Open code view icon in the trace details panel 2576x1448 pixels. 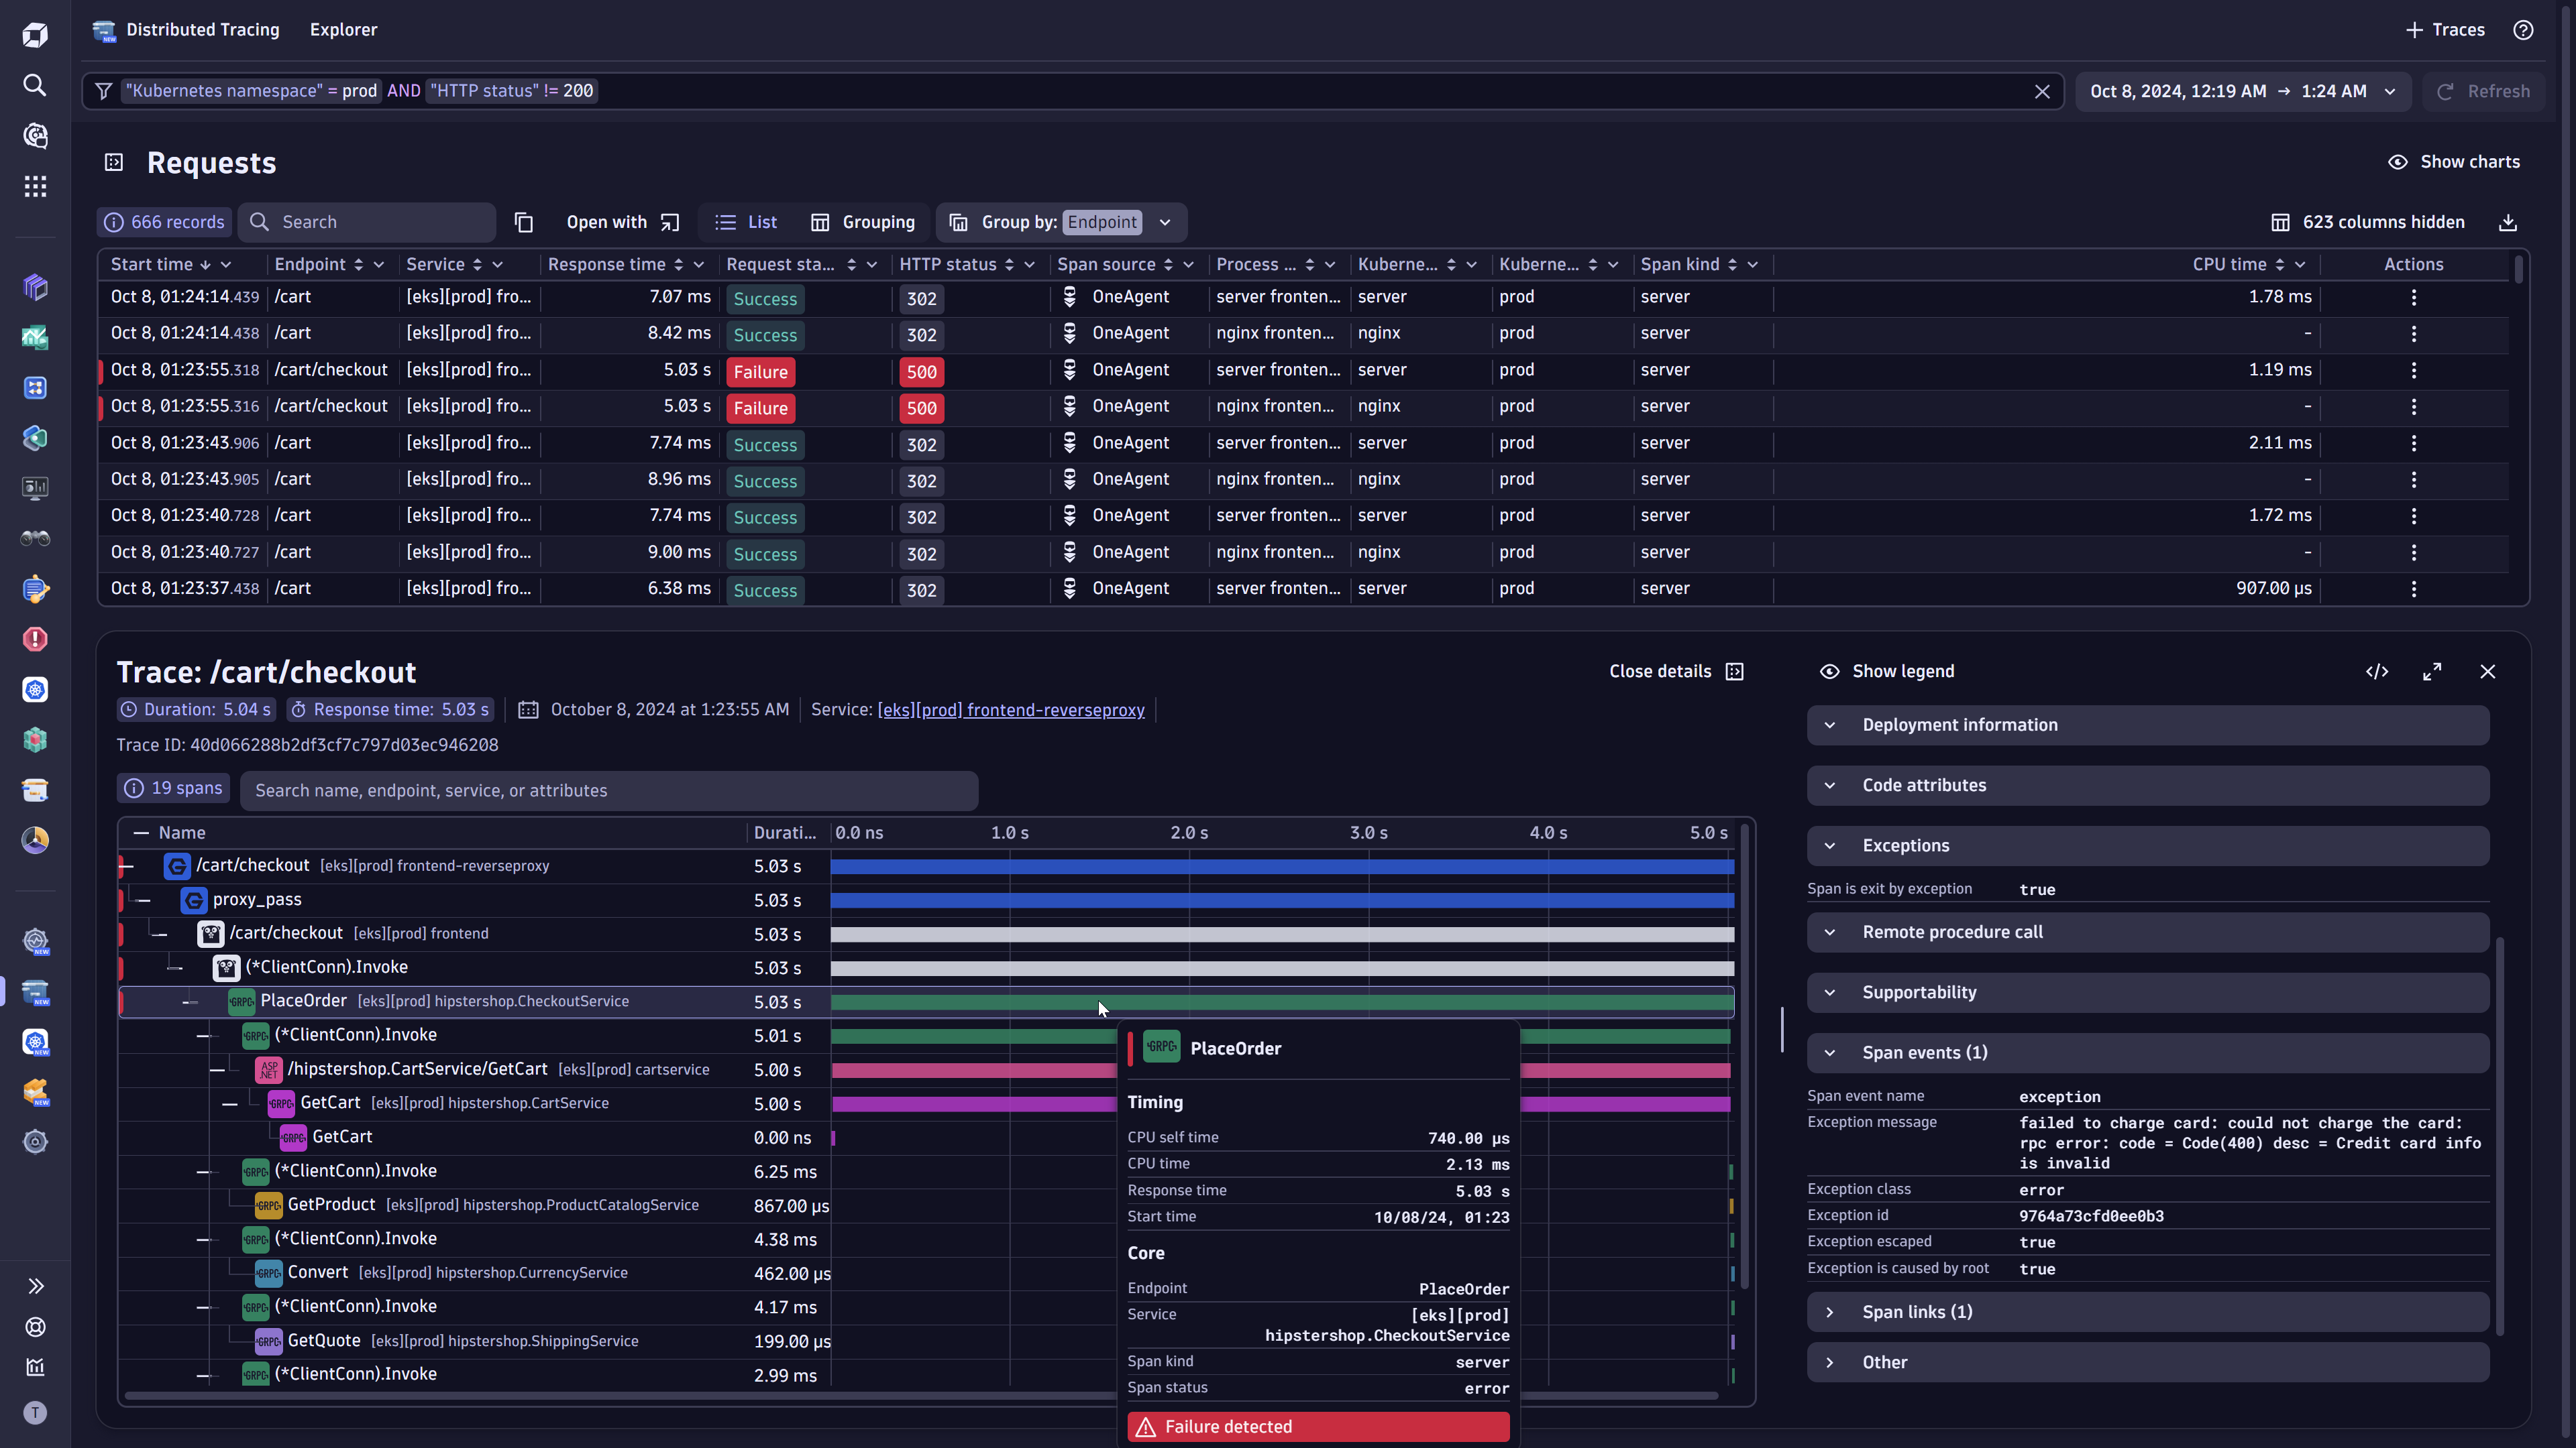[2378, 672]
